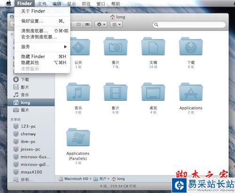Choose 隐藏其他 from the menu

tap(42, 63)
